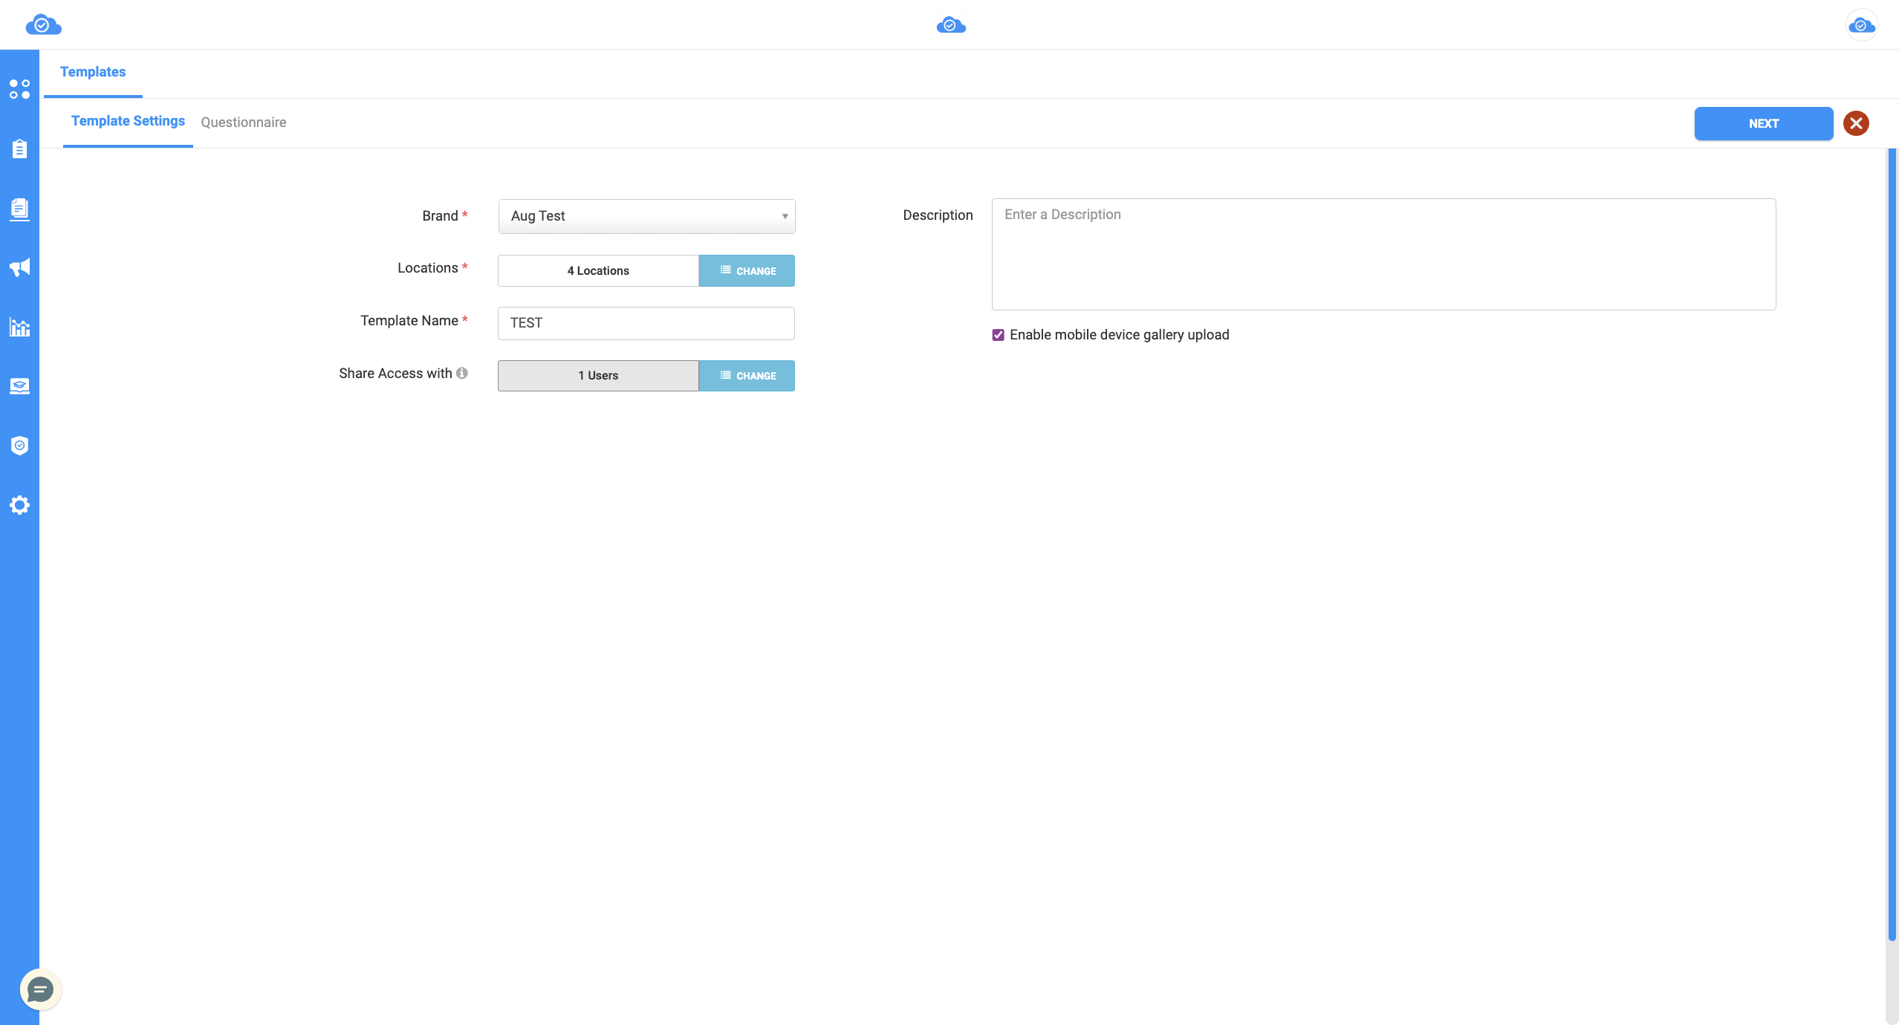
Task: Click CHANGE button for Share Access with
Action: click(x=747, y=376)
